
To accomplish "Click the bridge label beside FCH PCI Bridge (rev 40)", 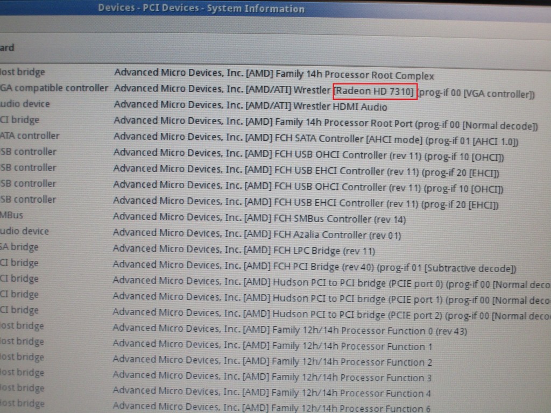I will 19,262.
